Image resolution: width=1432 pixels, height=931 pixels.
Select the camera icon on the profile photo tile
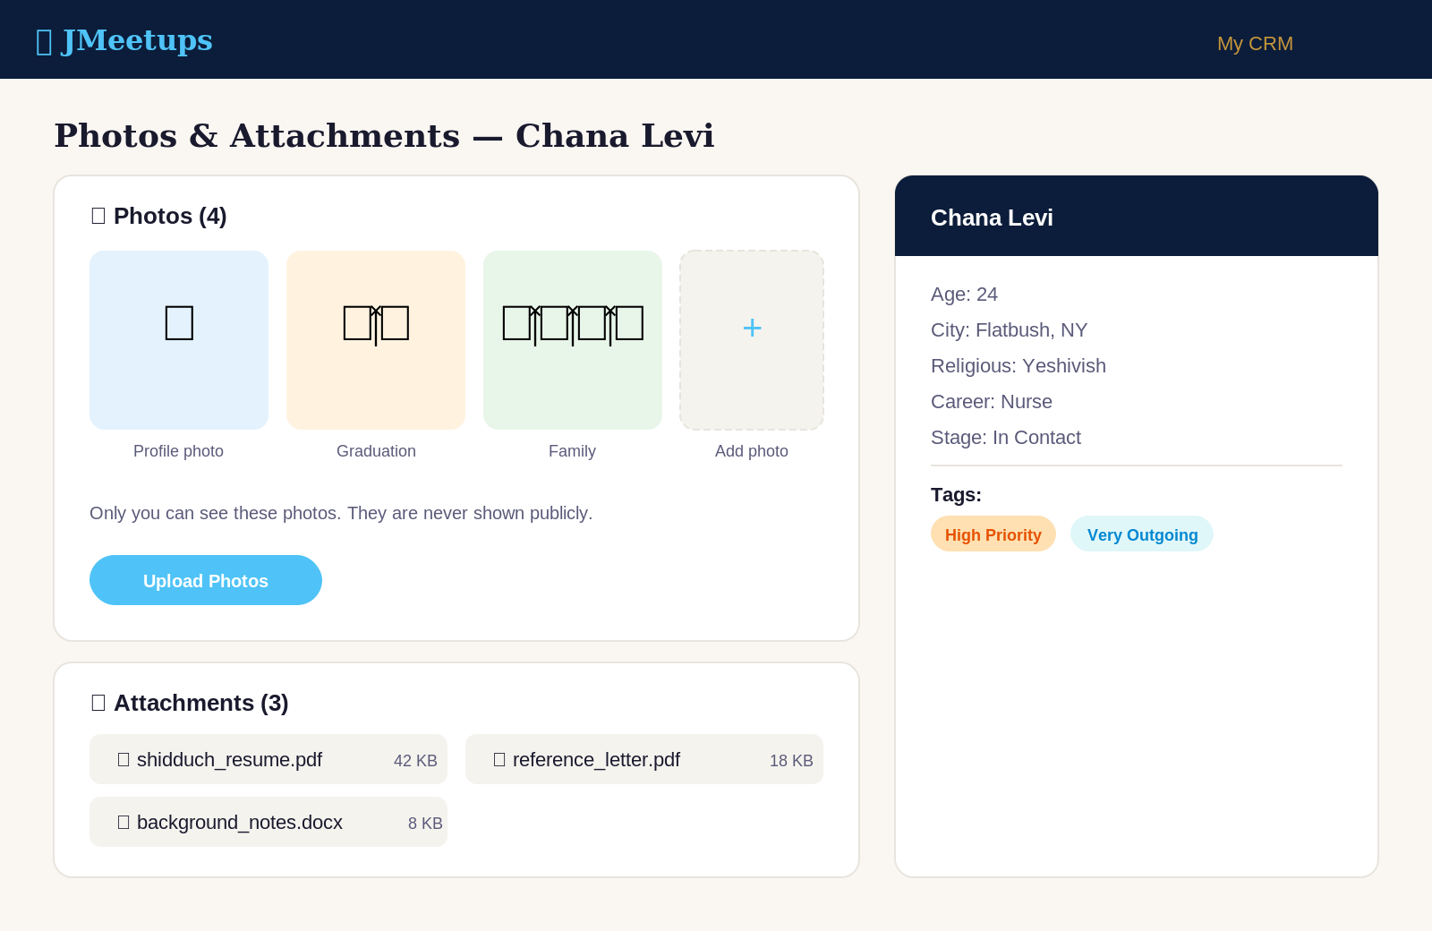pos(178,322)
